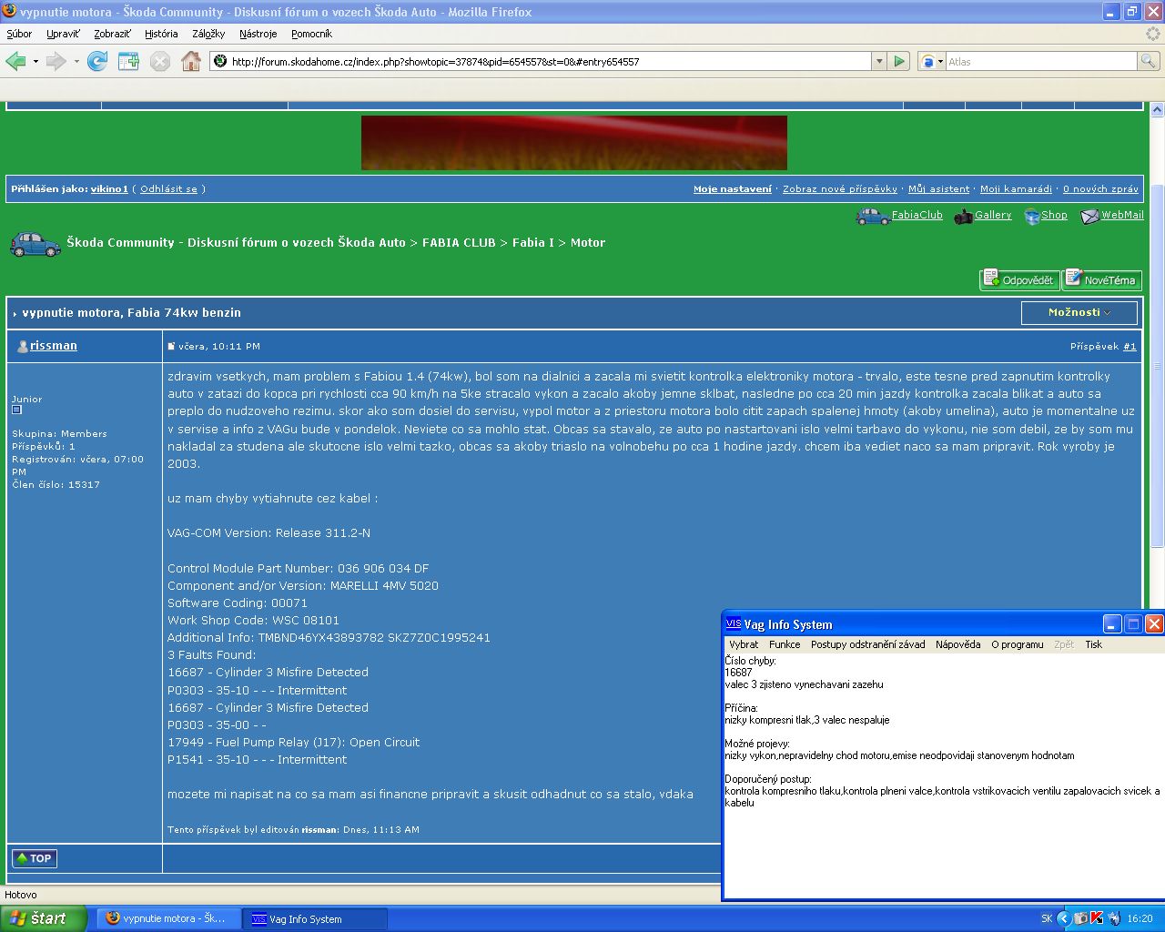
Task: Click the Odpovědět reply button
Action: pos(1019,279)
